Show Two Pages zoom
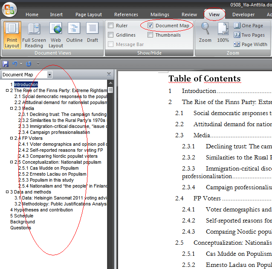 [x=249, y=35]
